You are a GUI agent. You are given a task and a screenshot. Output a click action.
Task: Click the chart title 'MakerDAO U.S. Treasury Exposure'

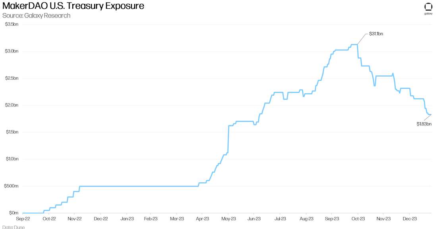pos(73,6)
